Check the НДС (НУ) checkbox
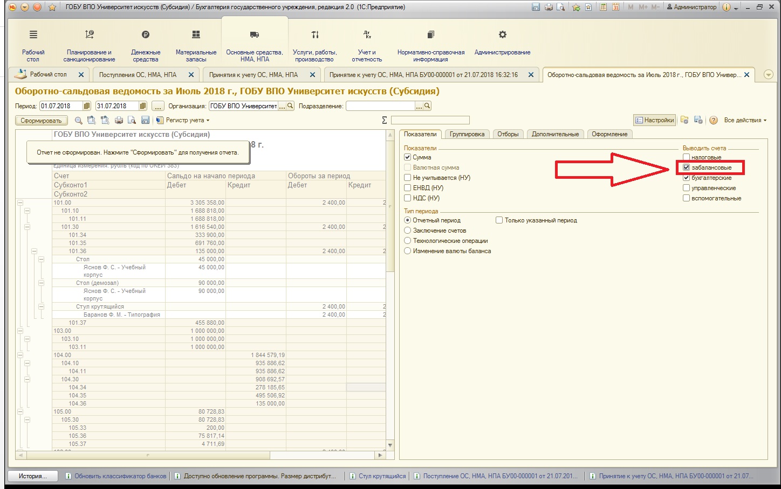The width and height of the screenshot is (781, 489). [408, 198]
